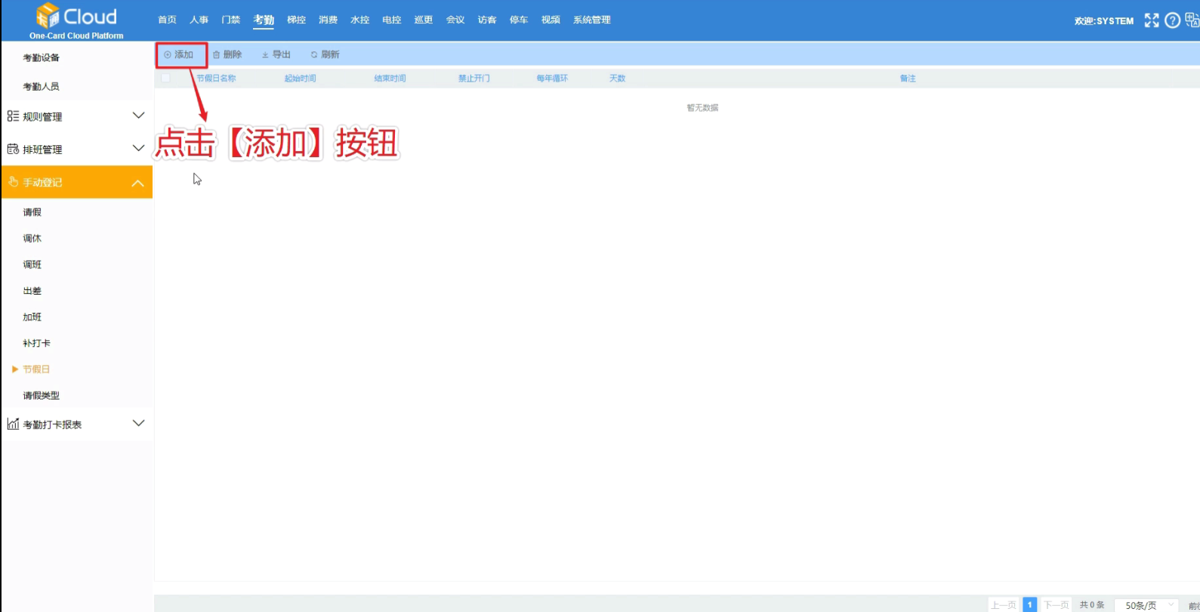Click the 欢迎:SYSTEM user label

pos(1103,20)
